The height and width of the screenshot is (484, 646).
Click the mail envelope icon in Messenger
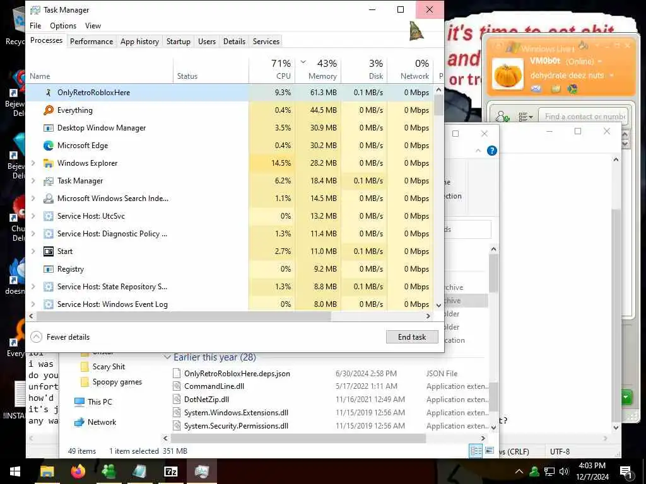pyautogui.click(x=536, y=88)
